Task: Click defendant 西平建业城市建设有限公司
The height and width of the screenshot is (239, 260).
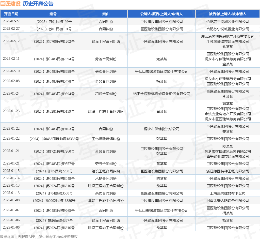Action: [x=228, y=156]
